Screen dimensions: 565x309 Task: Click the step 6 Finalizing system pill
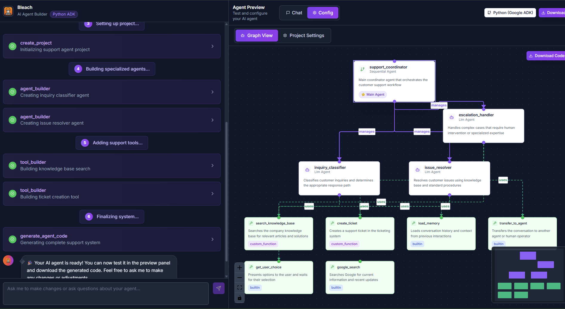[x=112, y=217]
